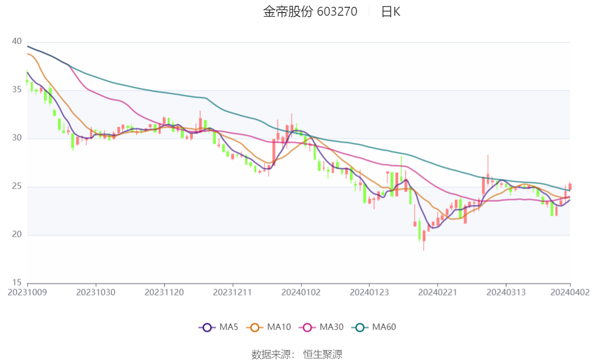Screen dimensions: 594x361
Task: Hide the MA10 series via its label
Action: 279,327
